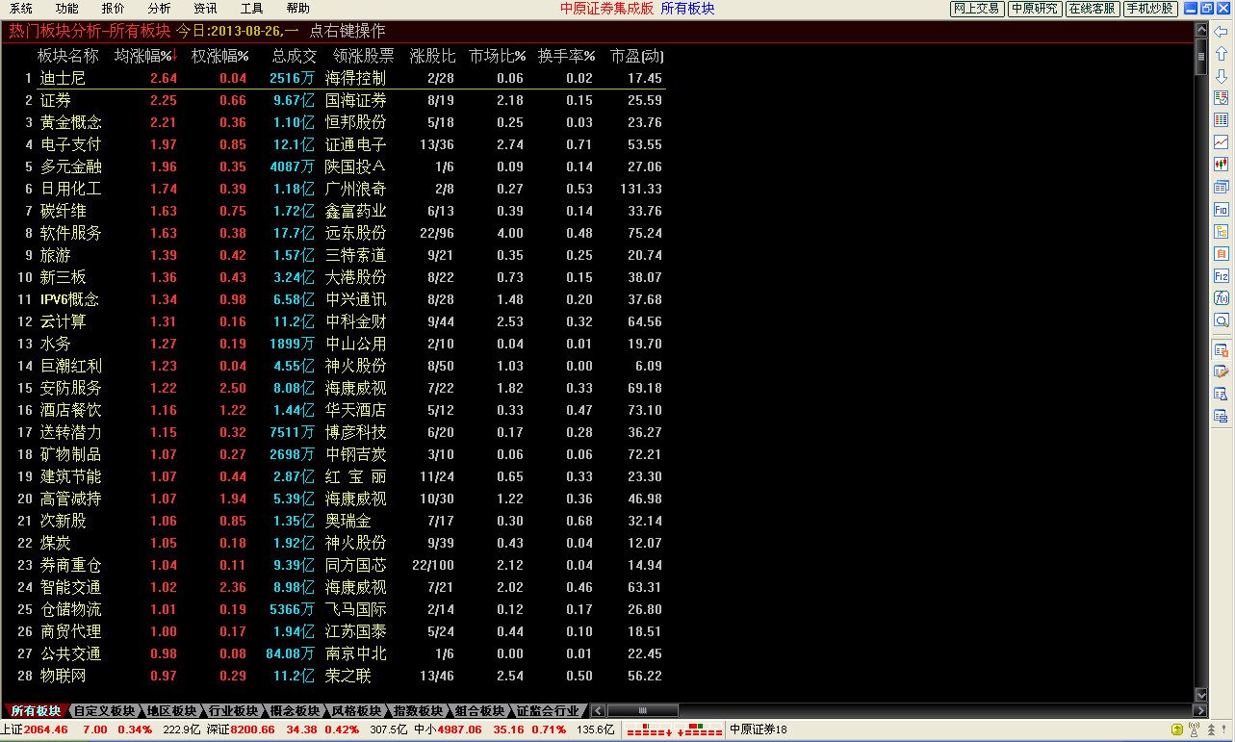1235x742 pixels.
Task: Click the back (left arrow) sidebar icon
Action: [1221, 32]
